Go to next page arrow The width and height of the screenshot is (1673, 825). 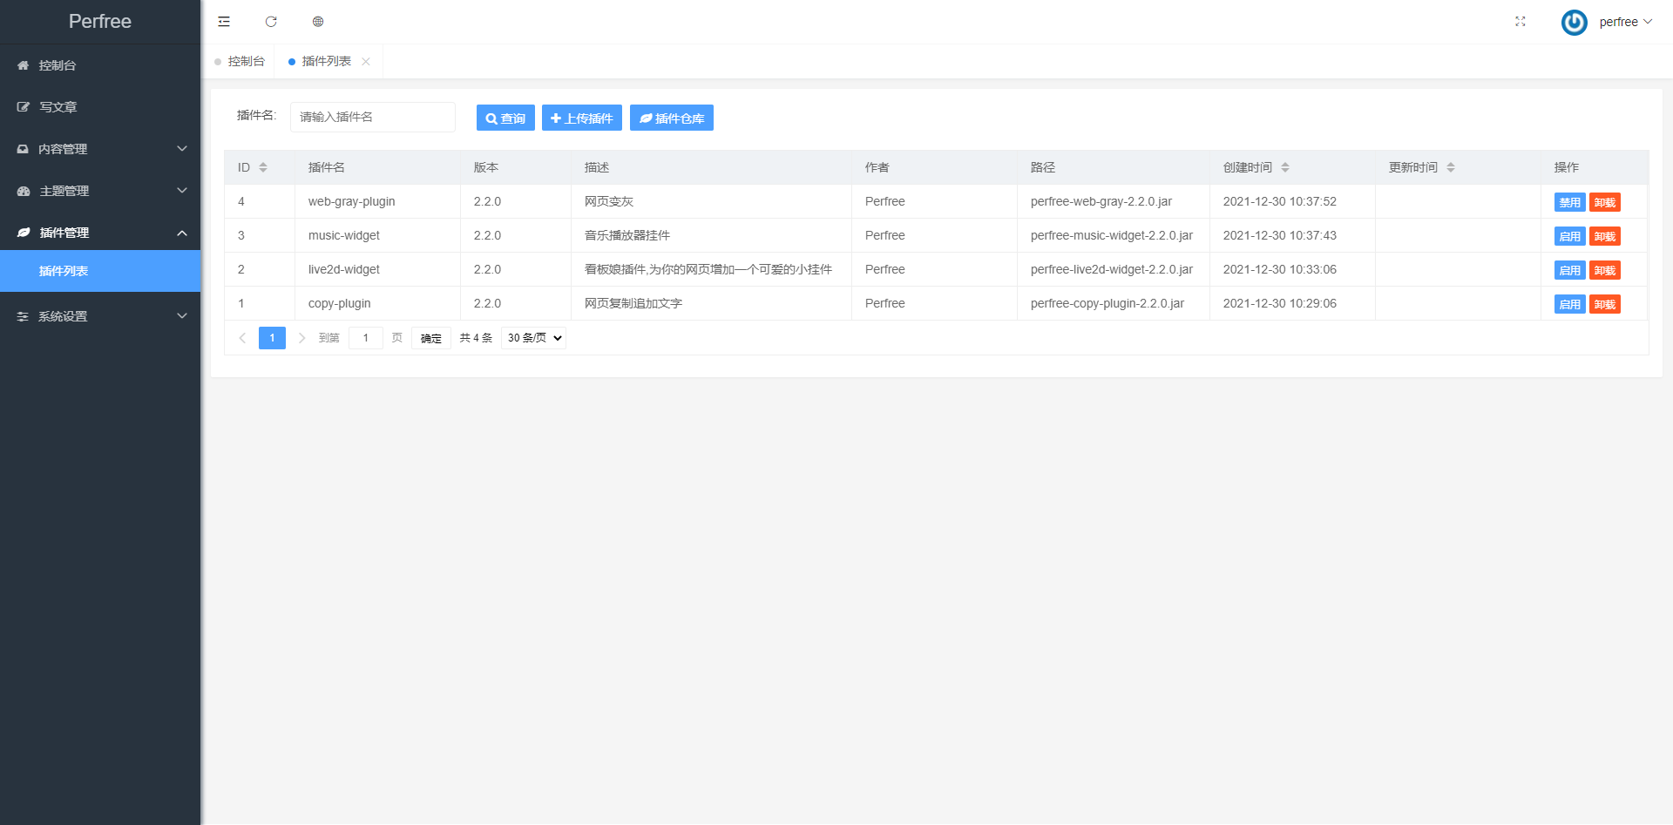pos(301,338)
